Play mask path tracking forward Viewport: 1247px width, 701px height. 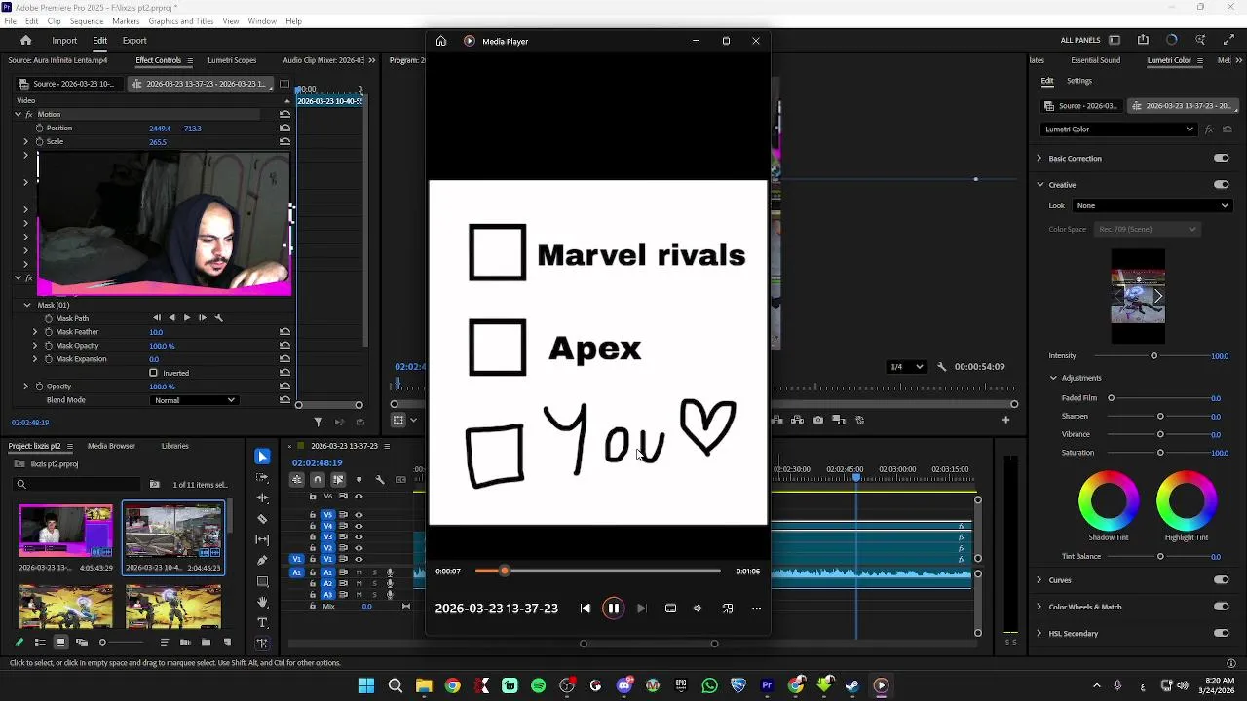click(187, 318)
